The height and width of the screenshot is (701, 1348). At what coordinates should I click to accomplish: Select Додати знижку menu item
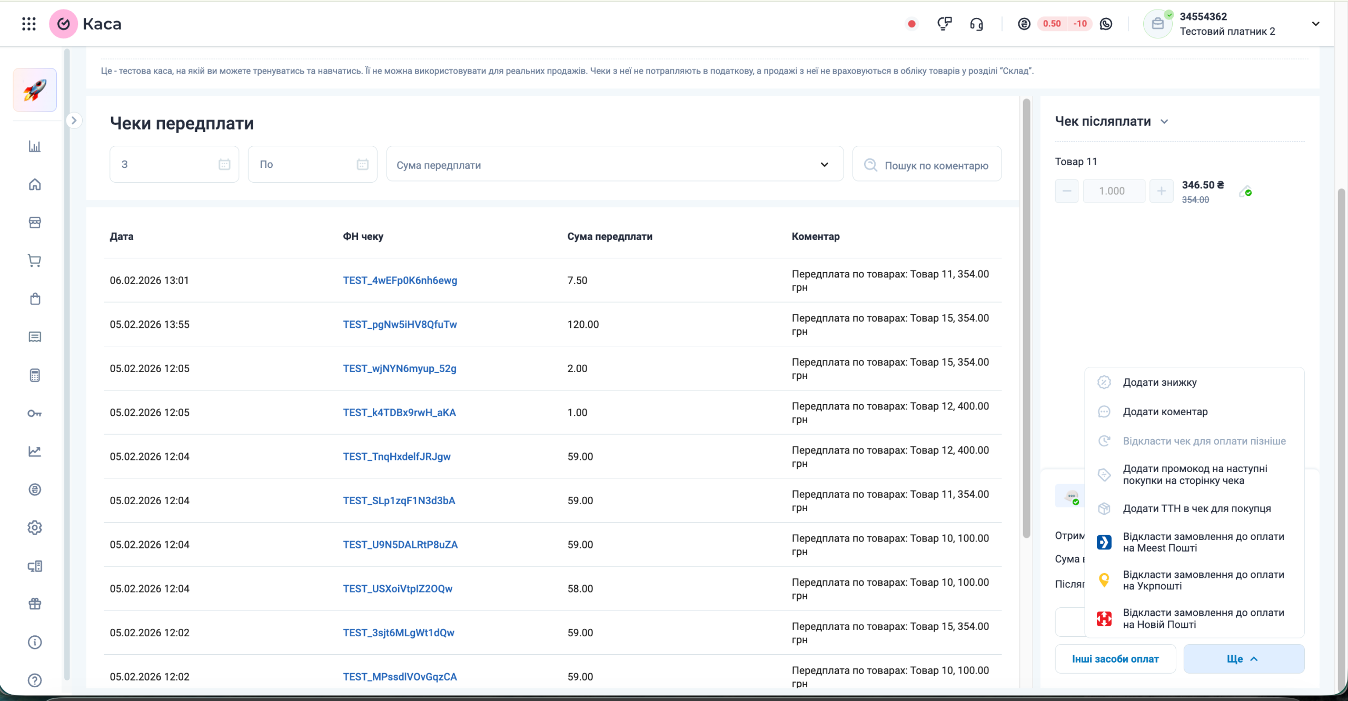[1159, 383]
